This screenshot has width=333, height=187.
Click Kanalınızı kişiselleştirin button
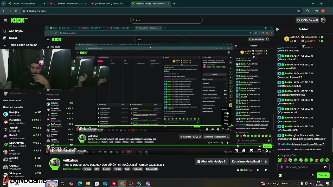coord(249,161)
